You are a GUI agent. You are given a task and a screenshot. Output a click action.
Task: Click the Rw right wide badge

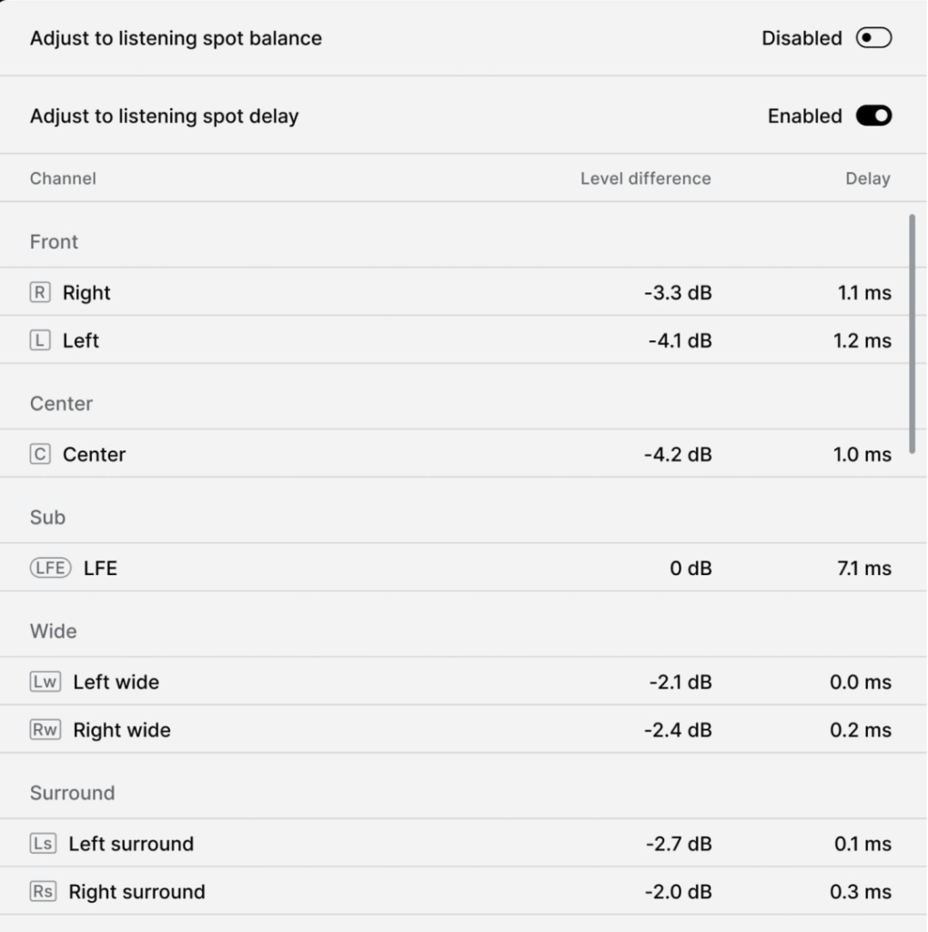coord(45,731)
